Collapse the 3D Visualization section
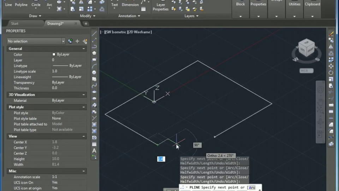 coord(84,95)
